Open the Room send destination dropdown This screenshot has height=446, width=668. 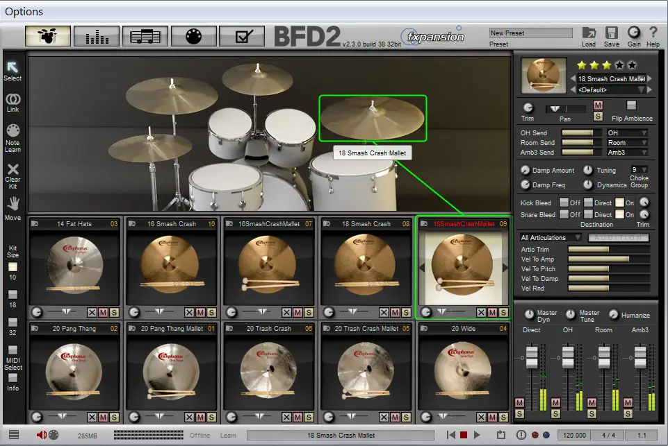point(627,142)
